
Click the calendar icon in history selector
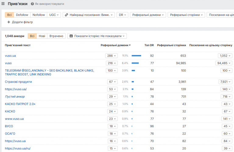[x=71, y=36]
